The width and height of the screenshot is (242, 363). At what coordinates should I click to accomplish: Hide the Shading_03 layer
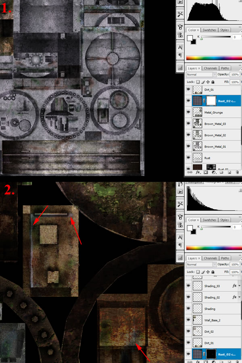click(x=188, y=286)
